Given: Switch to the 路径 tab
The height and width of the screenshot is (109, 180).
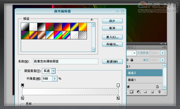Looking at the screenshot, I should point(131,47).
